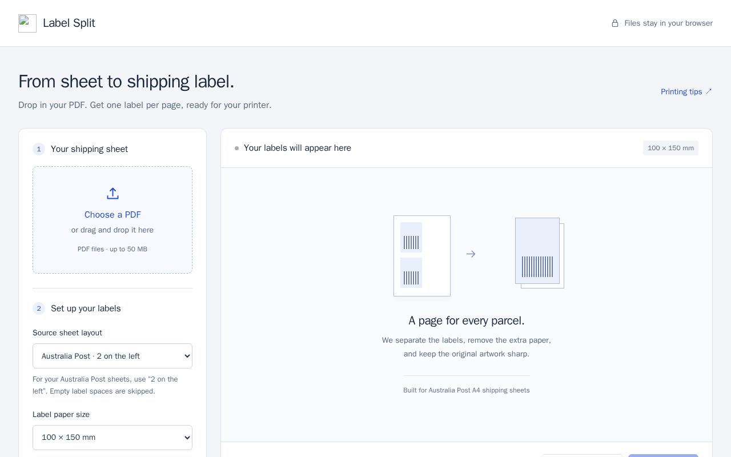This screenshot has height=457, width=731.
Task: Click the status dot beside labels heading
Action: (x=236, y=149)
